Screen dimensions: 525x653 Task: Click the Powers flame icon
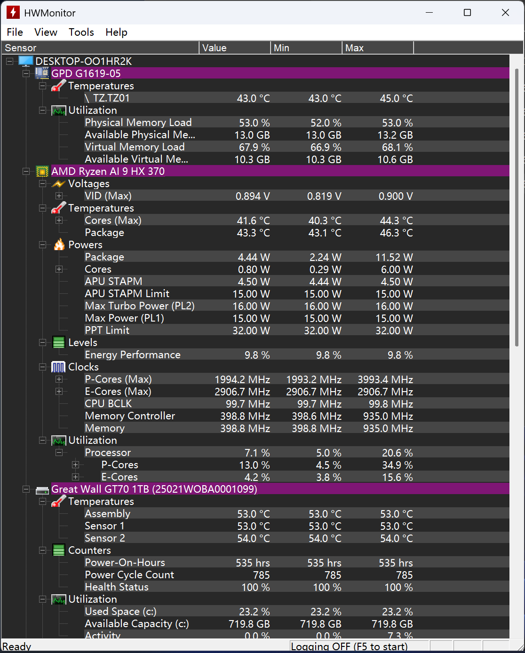(59, 244)
